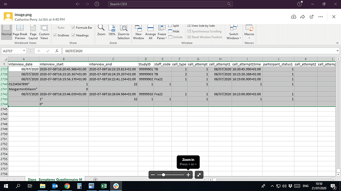Click Synchronous Scrolling option
Screen dimensions: 341x191
[204, 31]
